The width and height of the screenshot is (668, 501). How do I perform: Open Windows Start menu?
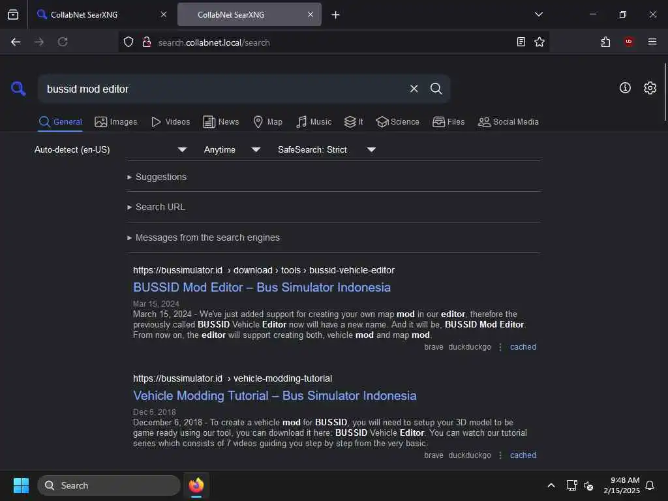click(21, 485)
